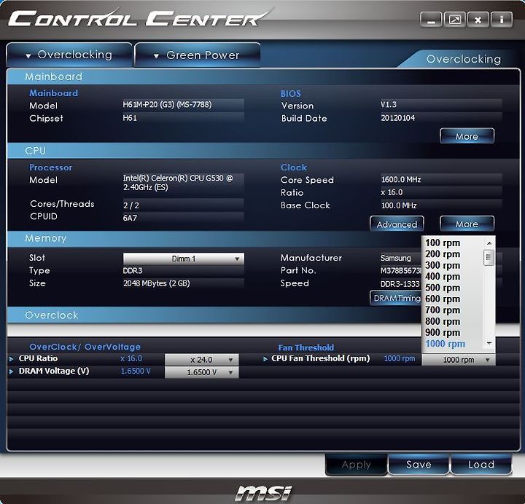Click the CPUID value 6A7
525x504 pixels.
[130, 218]
